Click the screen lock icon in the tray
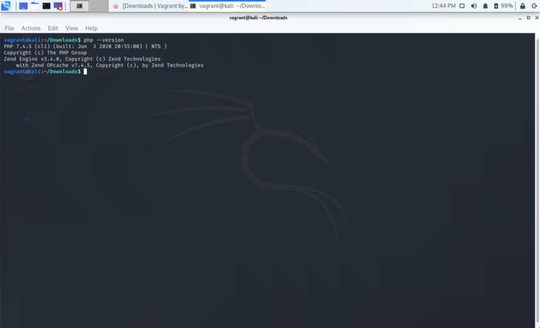 coord(523,6)
